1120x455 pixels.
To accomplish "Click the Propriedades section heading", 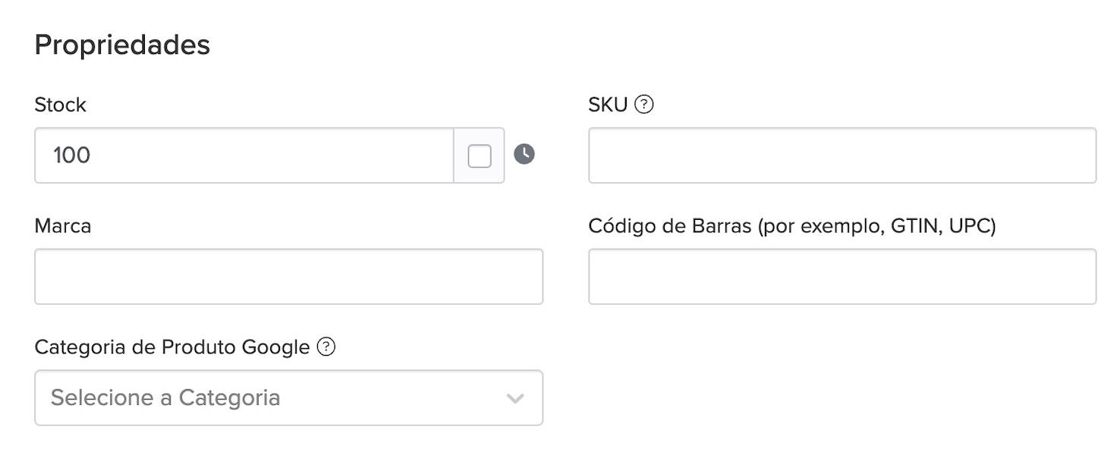I will coord(122,45).
